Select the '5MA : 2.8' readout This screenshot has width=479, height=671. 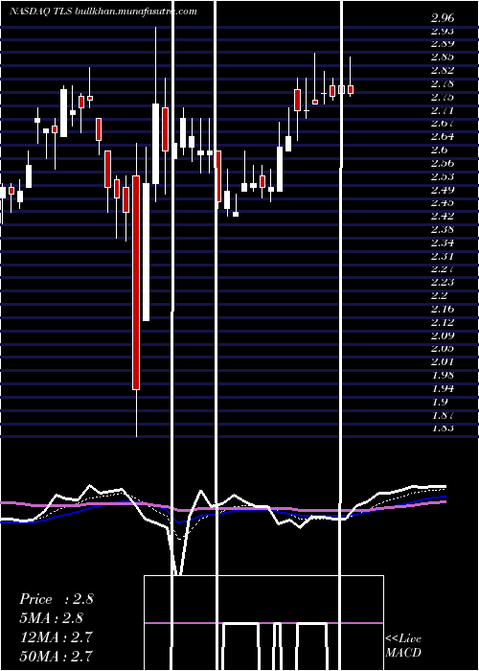(x=52, y=618)
